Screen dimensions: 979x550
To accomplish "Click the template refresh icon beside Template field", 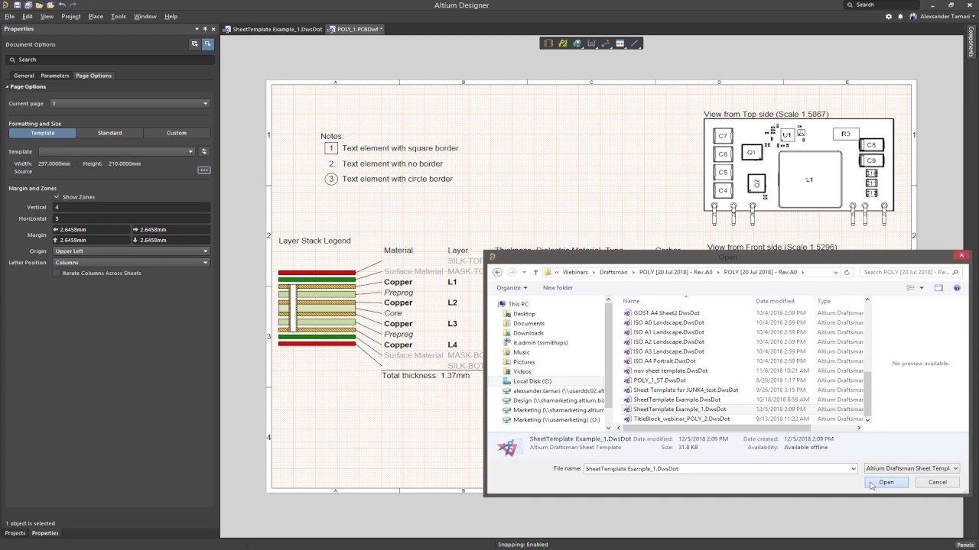I will point(203,151).
